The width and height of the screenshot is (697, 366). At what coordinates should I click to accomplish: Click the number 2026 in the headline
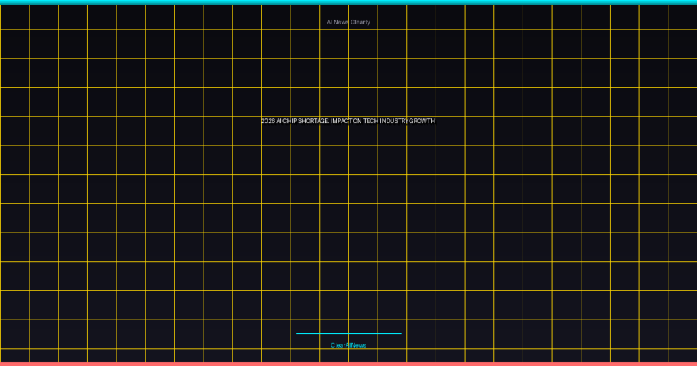(x=268, y=121)
